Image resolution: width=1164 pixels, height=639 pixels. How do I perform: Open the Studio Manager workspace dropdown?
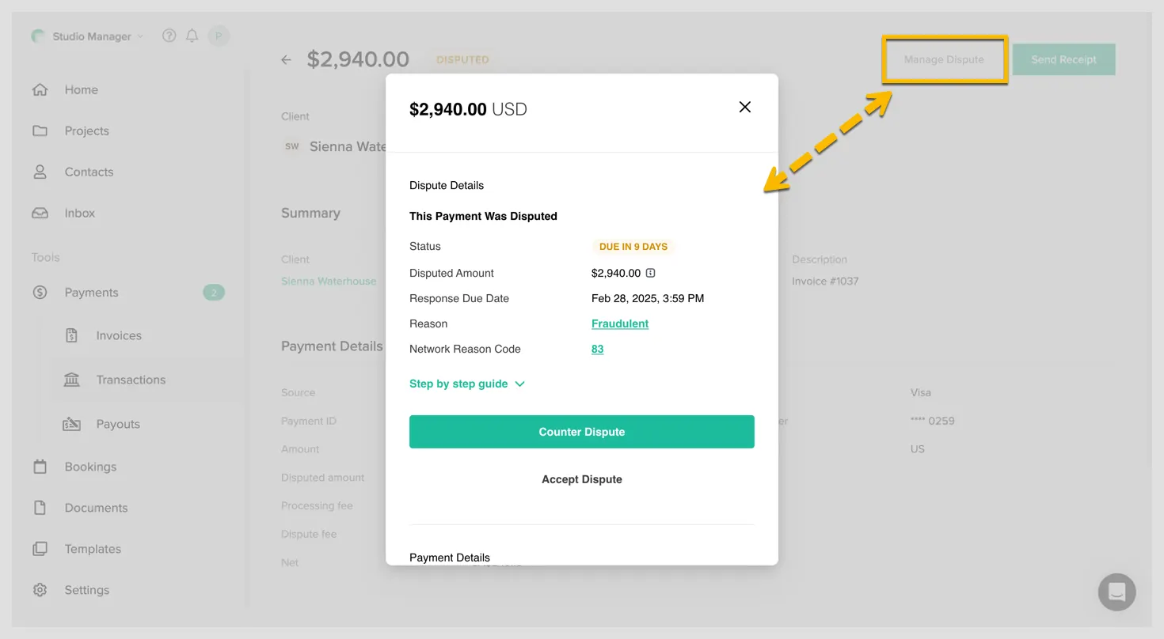tap(91, 36)
